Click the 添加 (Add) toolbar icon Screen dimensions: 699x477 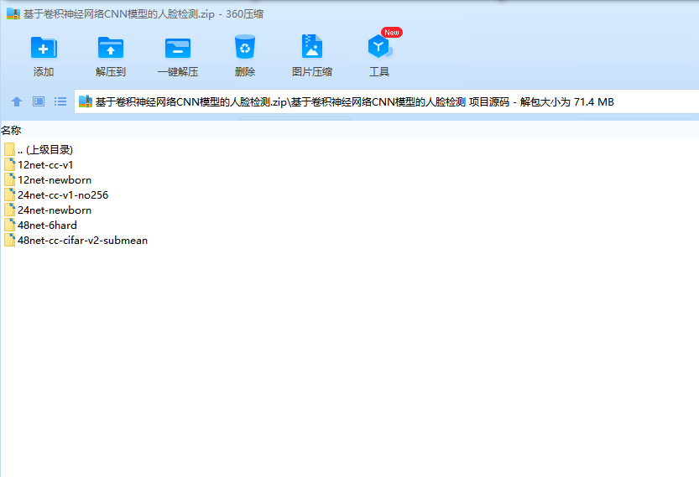tap(44, 48)
